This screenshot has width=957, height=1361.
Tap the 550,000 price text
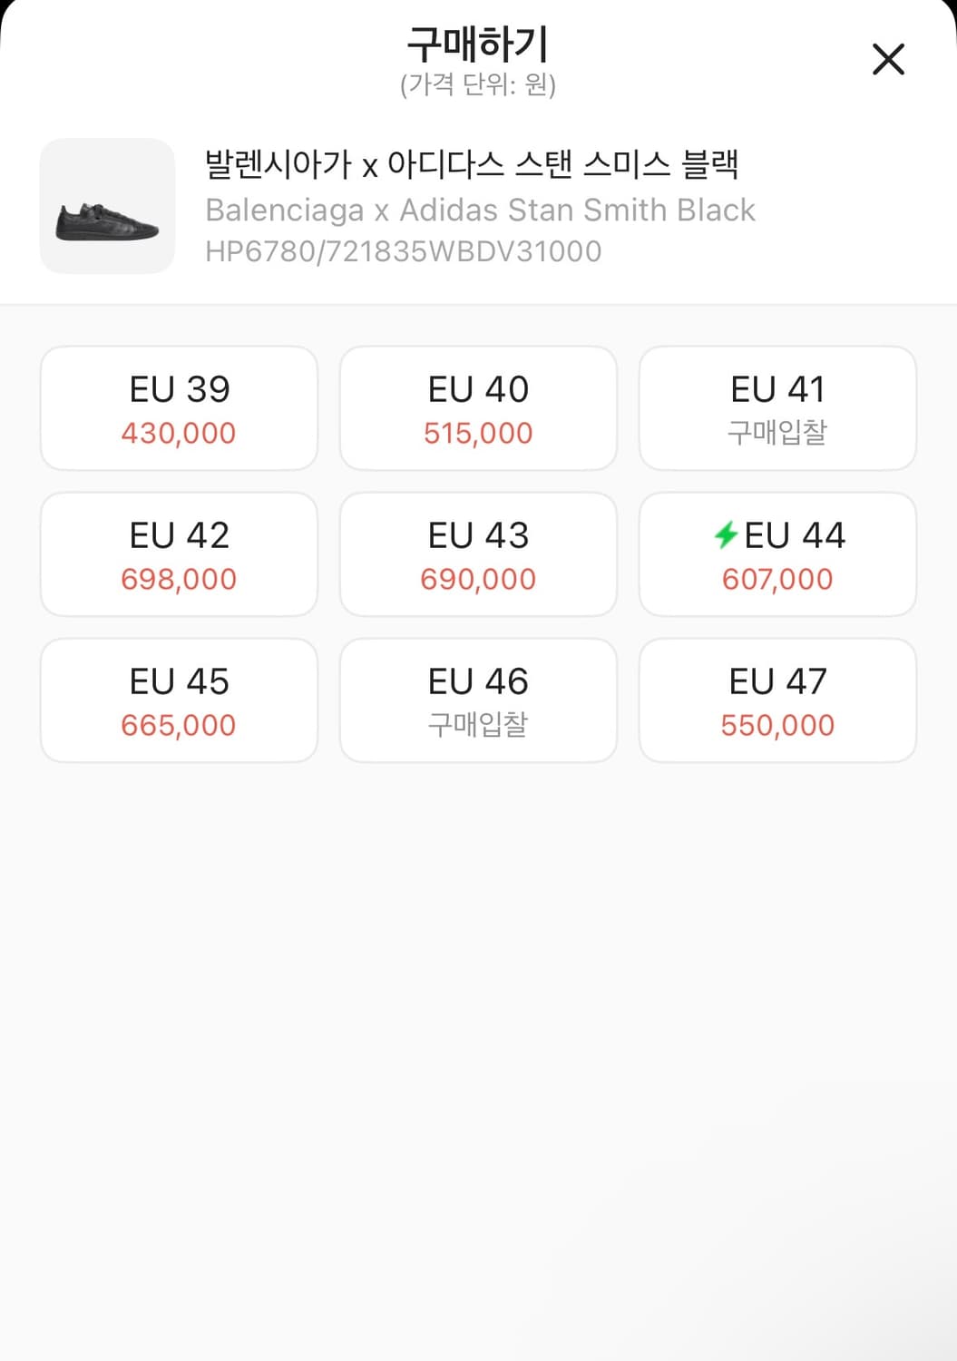(x=777, y=726)
